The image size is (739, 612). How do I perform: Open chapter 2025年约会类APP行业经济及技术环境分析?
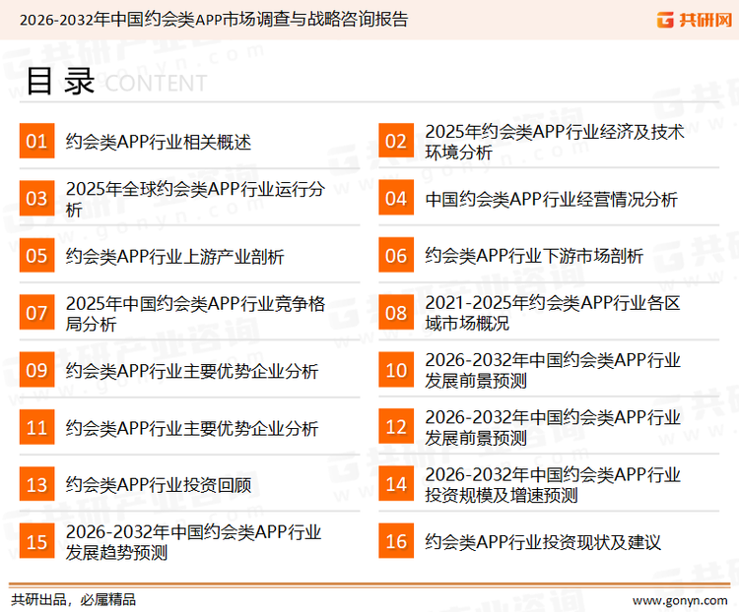[555, 142]
